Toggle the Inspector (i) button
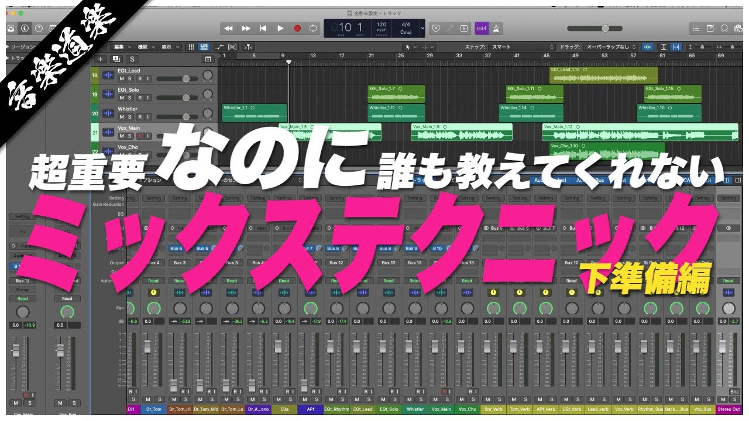 [25, 28]
